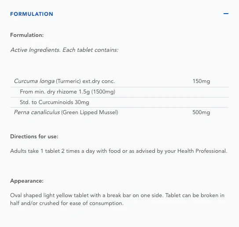
Task: Click the bold 'Formulation:' subheading
Action: coord(27,35)
